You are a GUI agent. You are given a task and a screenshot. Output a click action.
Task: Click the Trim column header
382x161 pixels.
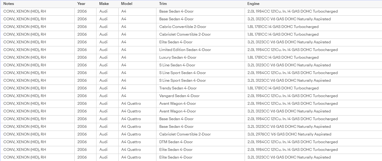pyautogui.click(x=200, y=4)
